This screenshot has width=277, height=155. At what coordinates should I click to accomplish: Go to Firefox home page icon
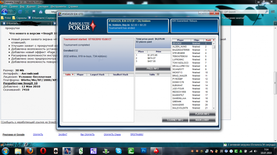[x=41, y=12]
